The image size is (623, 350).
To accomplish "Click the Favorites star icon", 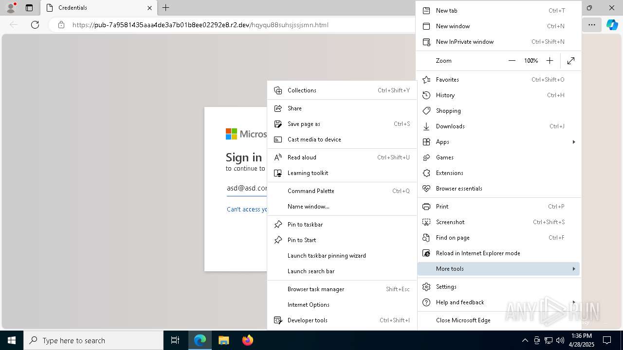I will pos(426,80).
